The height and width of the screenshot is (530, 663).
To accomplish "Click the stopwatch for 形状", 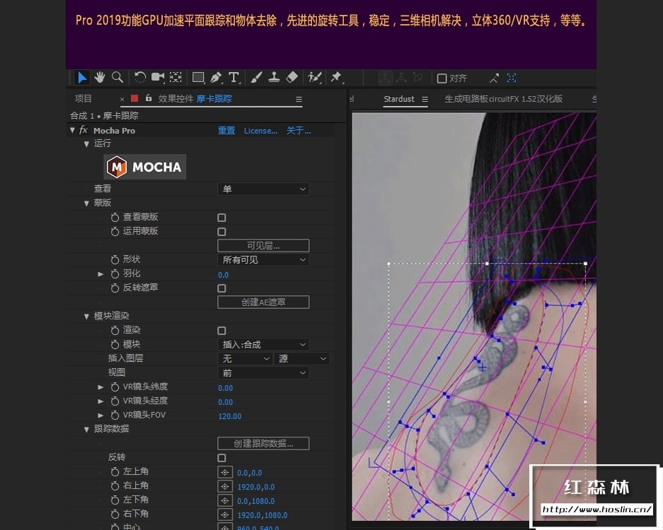I will [x=115, y=260].
